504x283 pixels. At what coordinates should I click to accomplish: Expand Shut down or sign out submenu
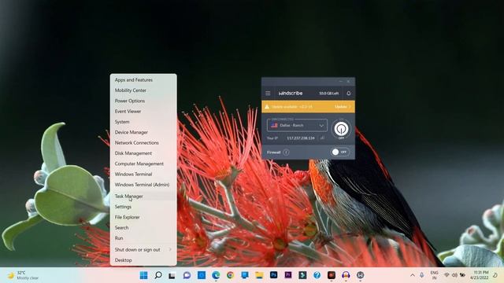[x=143, y=250]
